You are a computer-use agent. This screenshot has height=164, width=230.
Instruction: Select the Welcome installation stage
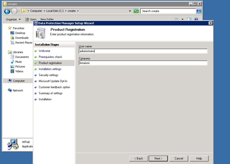pos(45,51)
